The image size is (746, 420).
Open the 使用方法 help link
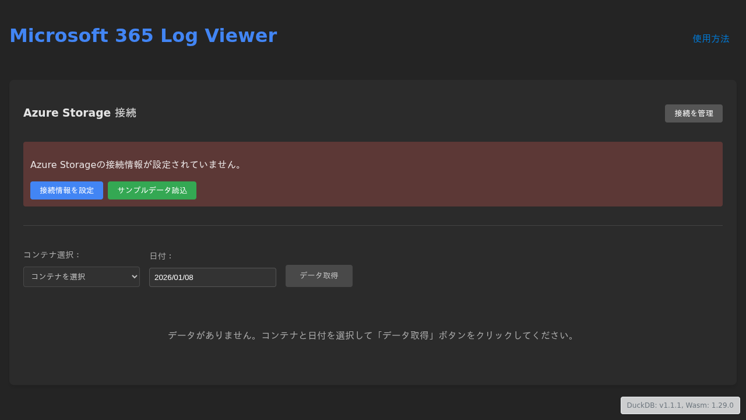[x=710, y=38]
